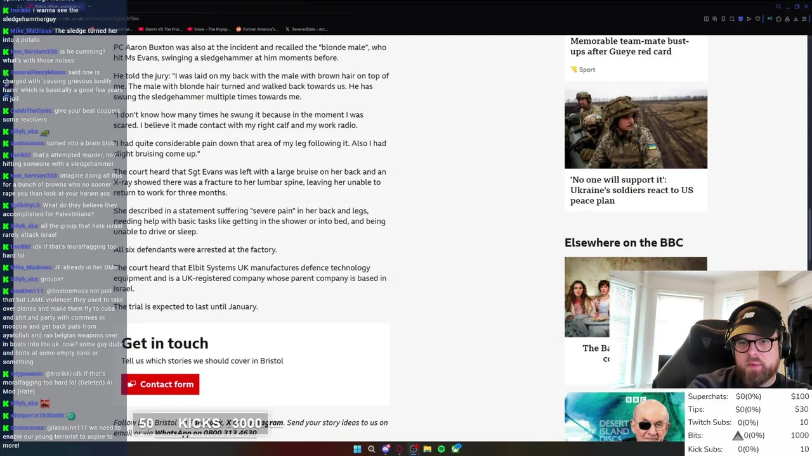Open the account profile icon in toolbar
This screenshot has height=456, width=812.
pyautogui.click(x=787, y=19)
